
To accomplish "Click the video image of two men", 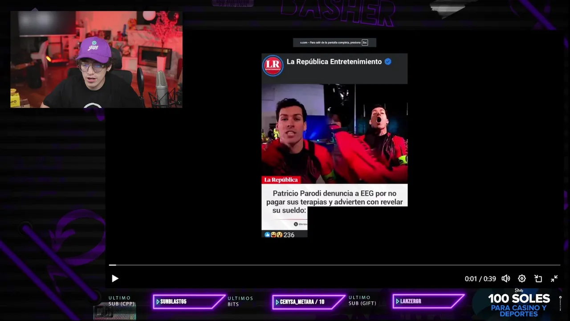I will 334,133.
